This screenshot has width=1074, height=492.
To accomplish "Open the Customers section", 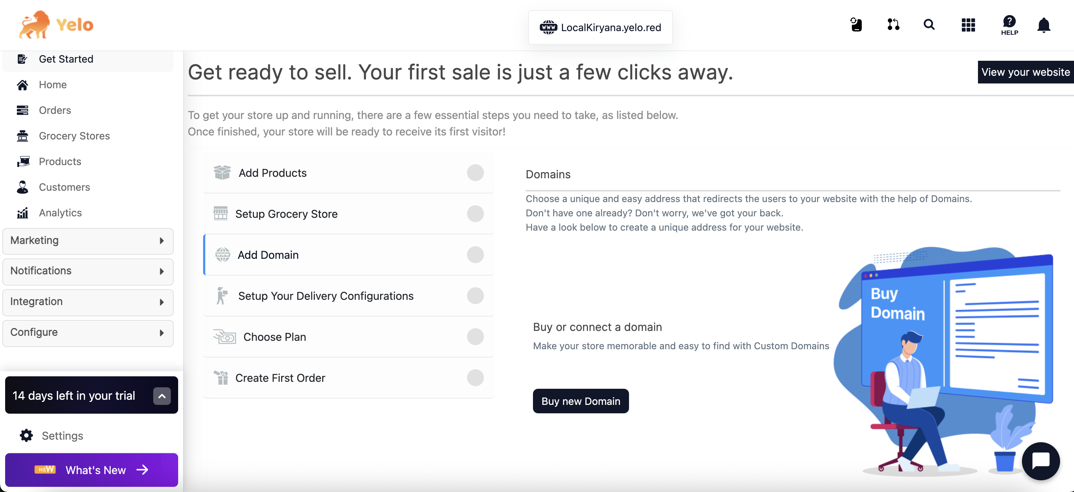I will tap(64, 187).
